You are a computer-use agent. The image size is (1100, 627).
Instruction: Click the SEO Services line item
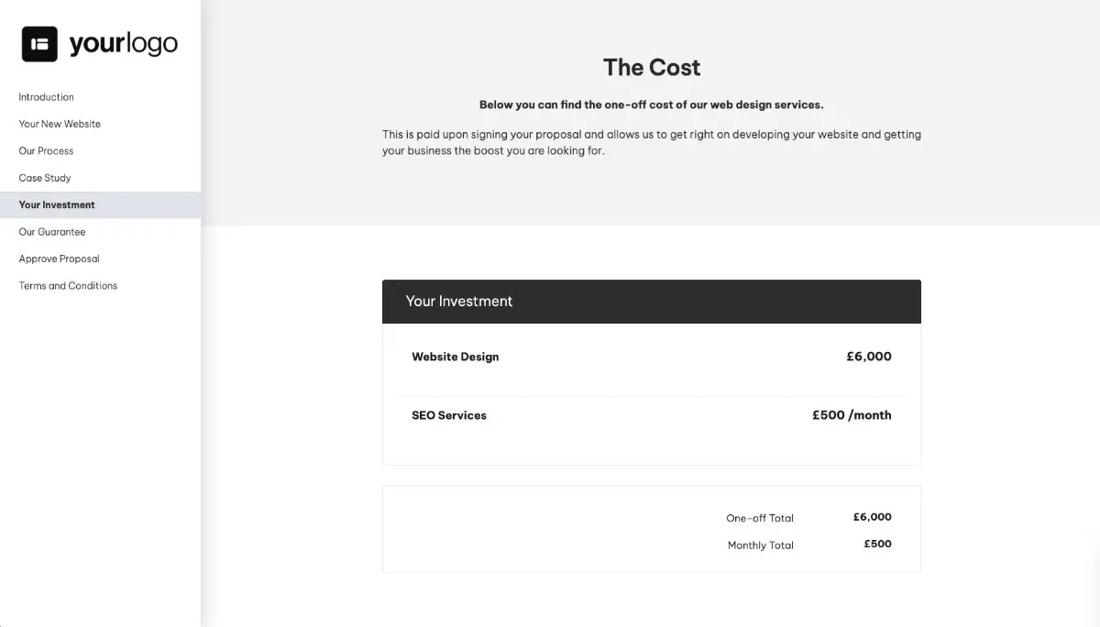[448, 415]
